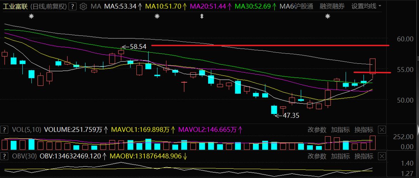Click the rightmost star event marker
This screenshot has width=419, height=178.
(327, 16)
